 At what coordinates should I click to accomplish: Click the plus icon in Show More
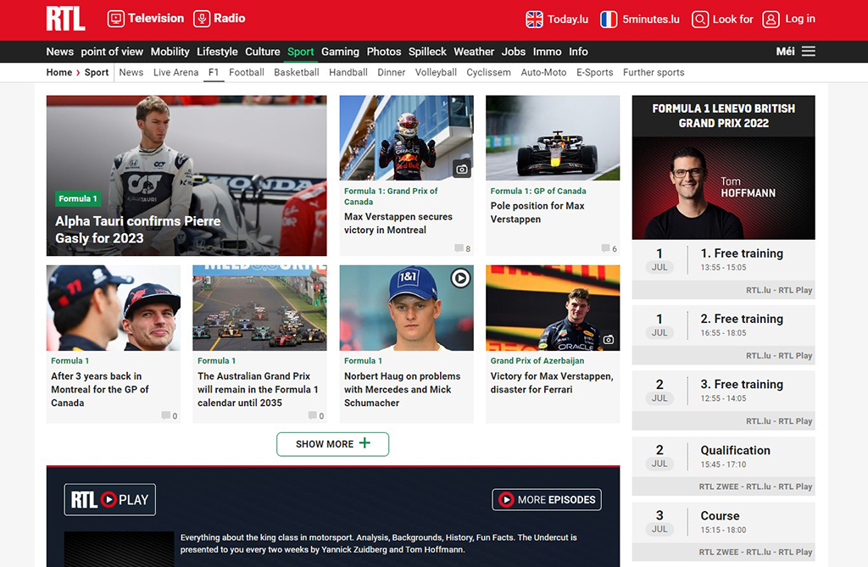[x=364, y=443]
